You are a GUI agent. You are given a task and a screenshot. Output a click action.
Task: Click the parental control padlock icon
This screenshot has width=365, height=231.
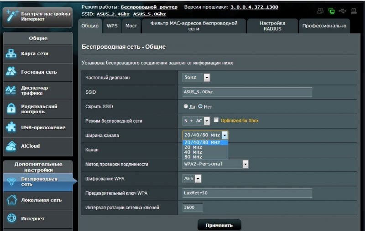coord(11,109)
